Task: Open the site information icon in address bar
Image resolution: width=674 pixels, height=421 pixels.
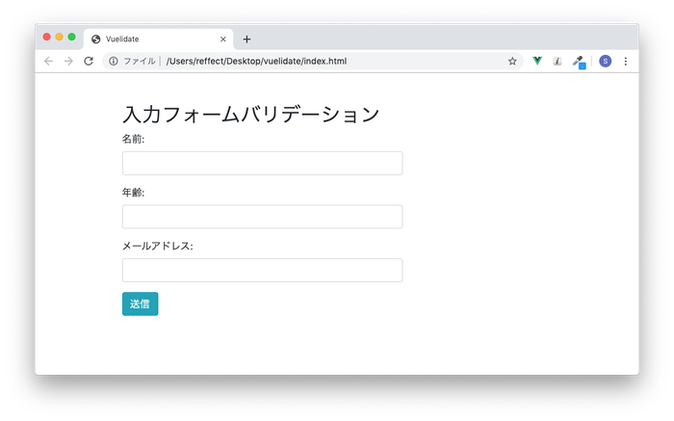Action: pos(114,61)
